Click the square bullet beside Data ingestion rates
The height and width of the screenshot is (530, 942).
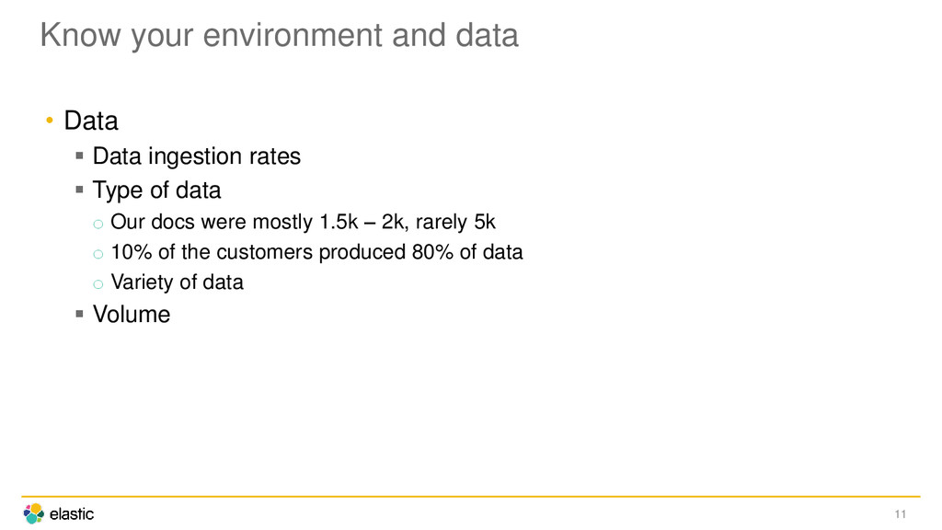(79, 156)
